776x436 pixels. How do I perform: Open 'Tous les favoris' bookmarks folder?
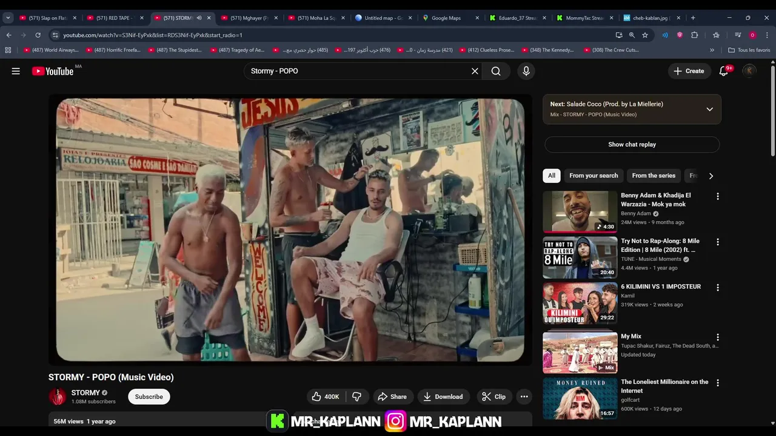(749, 50)
